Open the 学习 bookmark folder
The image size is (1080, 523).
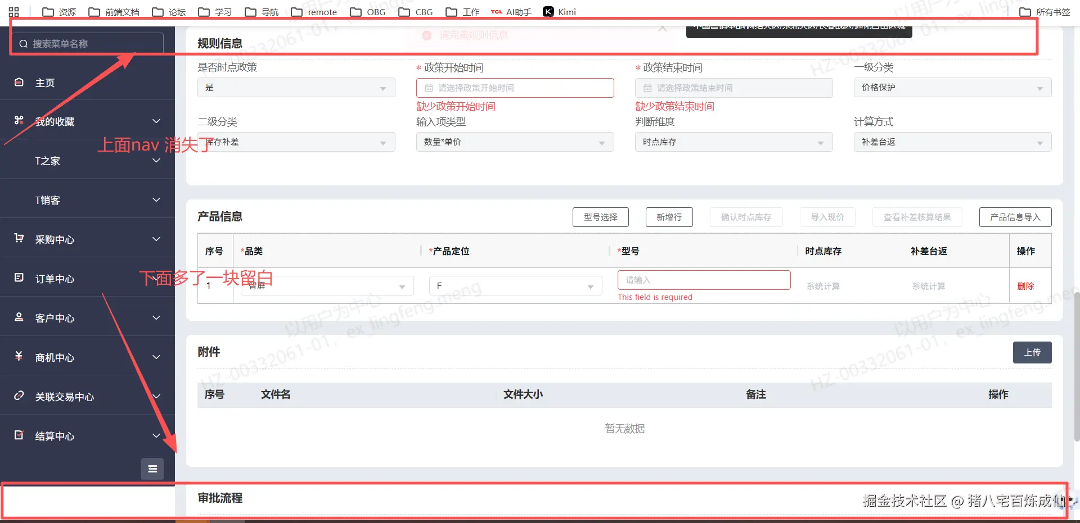point(215,12)
